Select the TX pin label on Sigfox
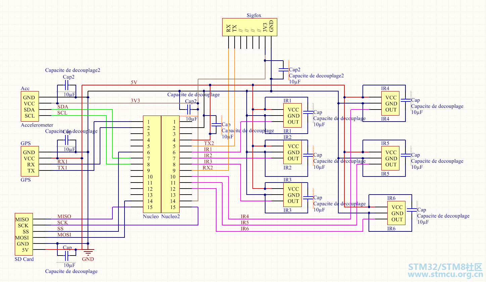Viewport: 486px width, 282px height. [x=235, y=28]
